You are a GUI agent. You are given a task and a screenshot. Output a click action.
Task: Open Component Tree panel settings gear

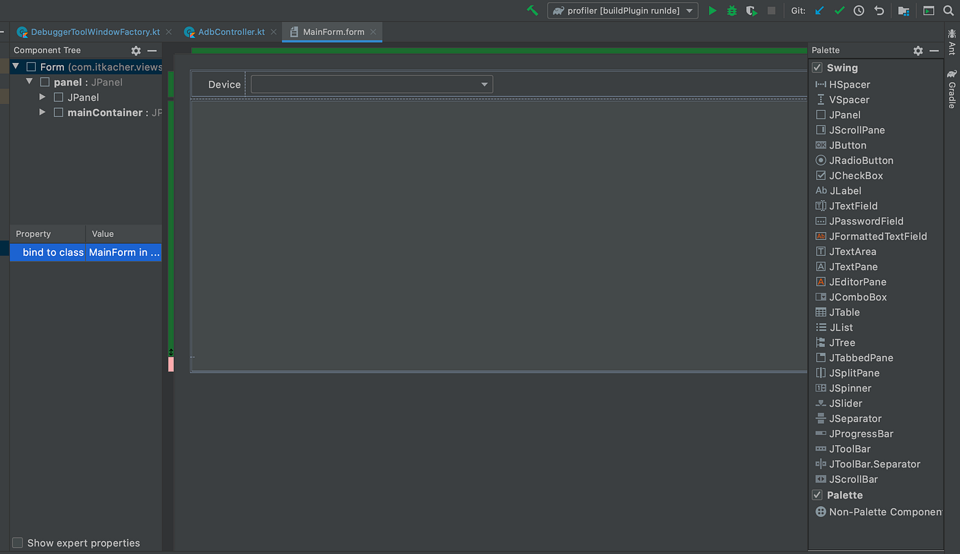click(135, 50)
